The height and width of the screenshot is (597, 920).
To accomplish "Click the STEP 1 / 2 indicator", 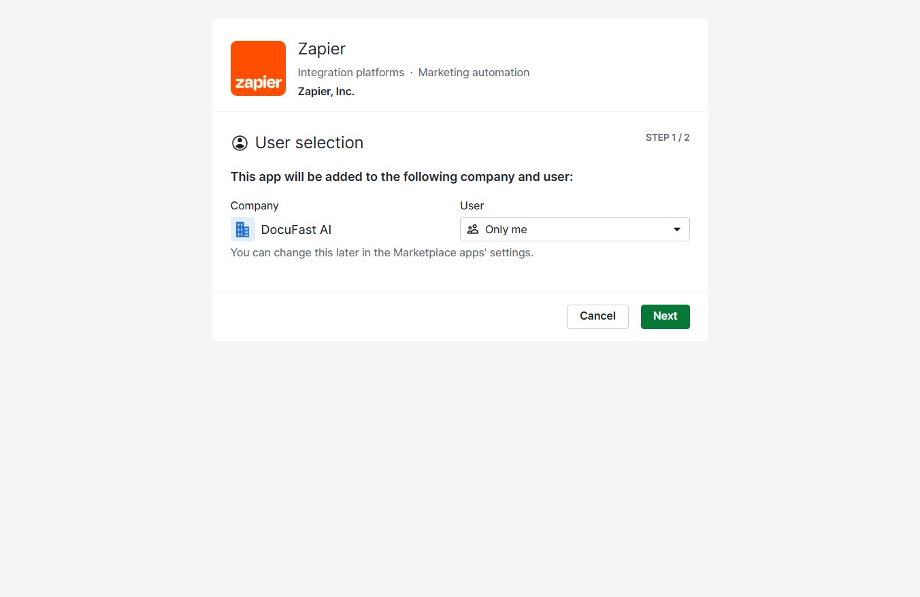I will click(668, 137).
